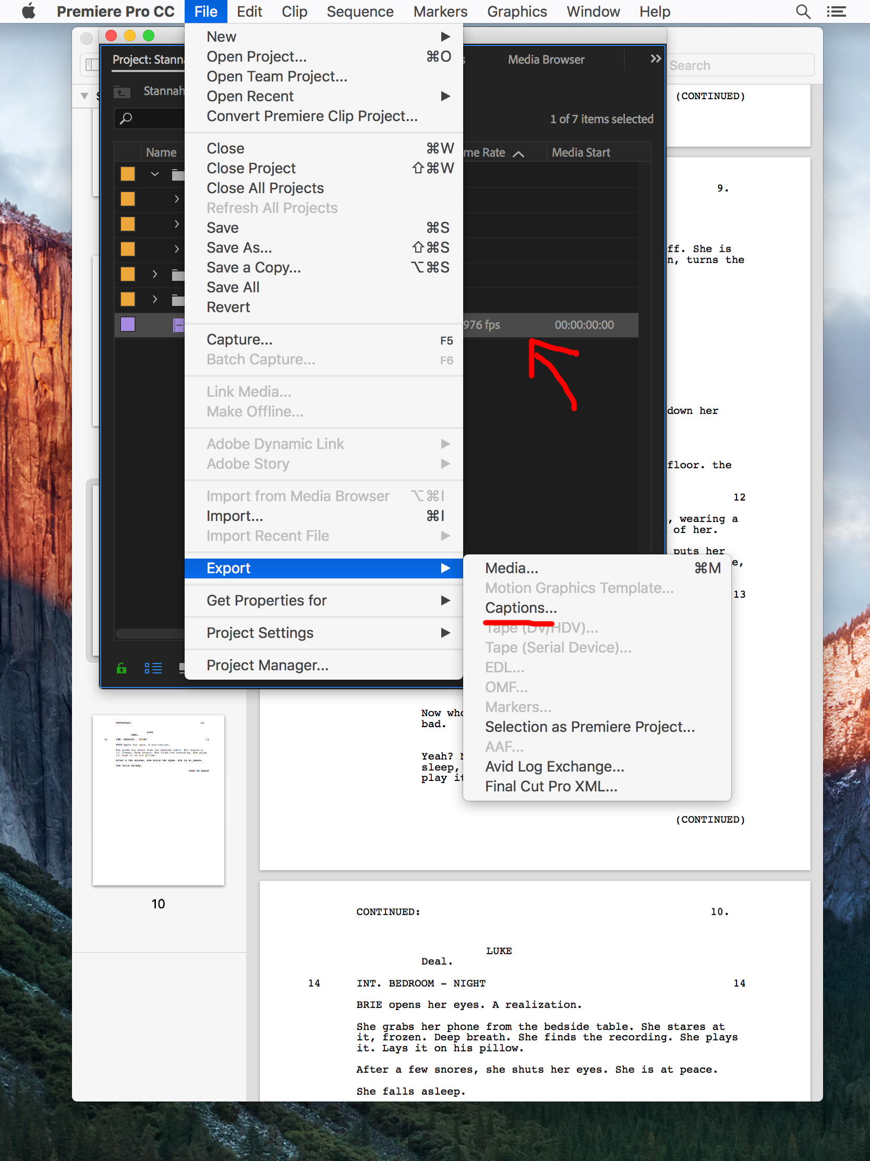The image size is (870, 1161).
Task: Click Export in File menu
Action: coord(323,568)
